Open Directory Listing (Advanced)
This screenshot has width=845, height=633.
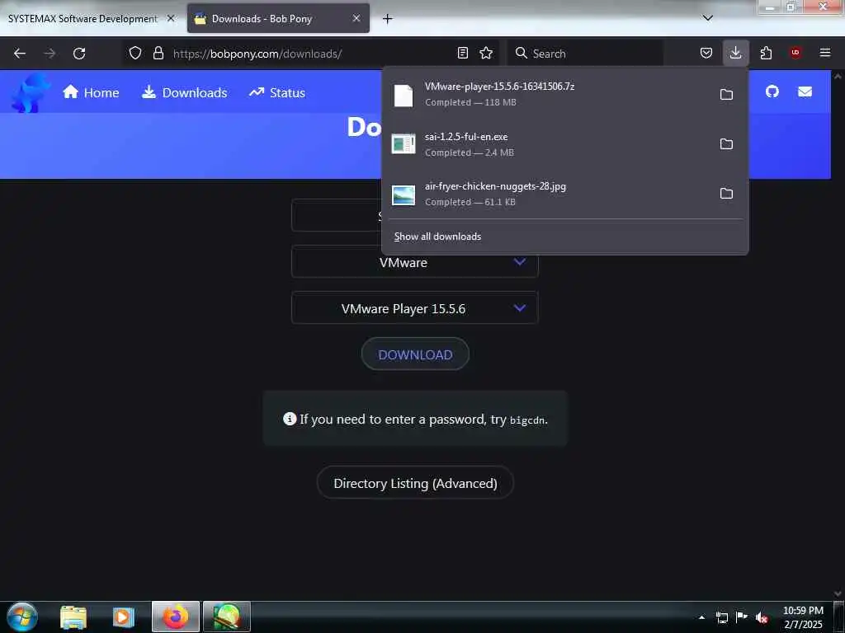pyautogui.click(x=415, y=483)
